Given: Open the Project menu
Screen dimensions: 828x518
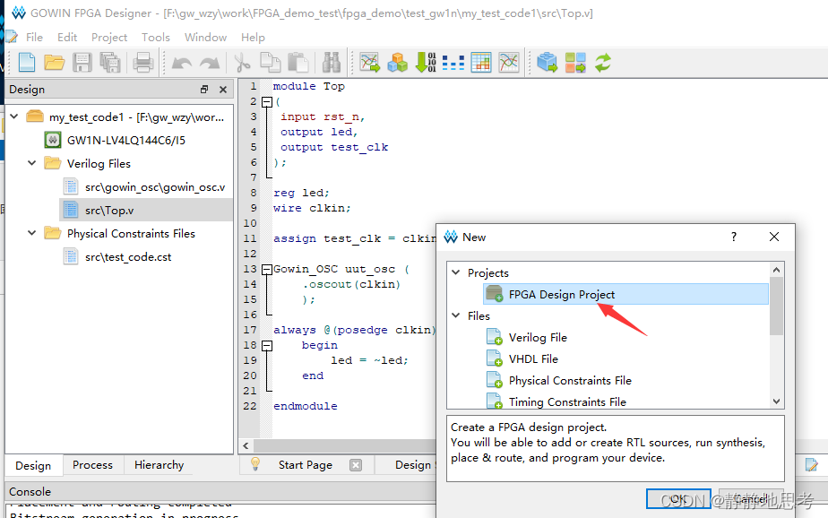Looking at the screenshot, I should [108, 37].
